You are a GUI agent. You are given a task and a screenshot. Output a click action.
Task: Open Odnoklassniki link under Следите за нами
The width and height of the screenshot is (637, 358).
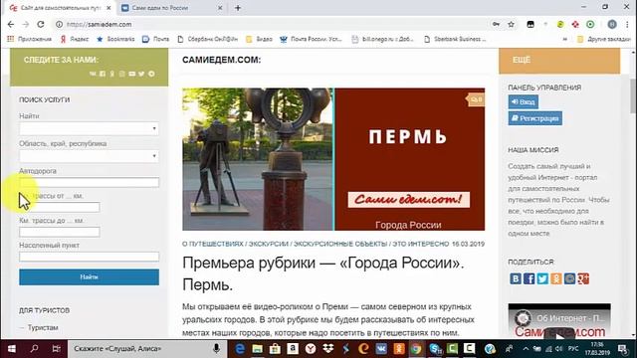pos(112,74)
